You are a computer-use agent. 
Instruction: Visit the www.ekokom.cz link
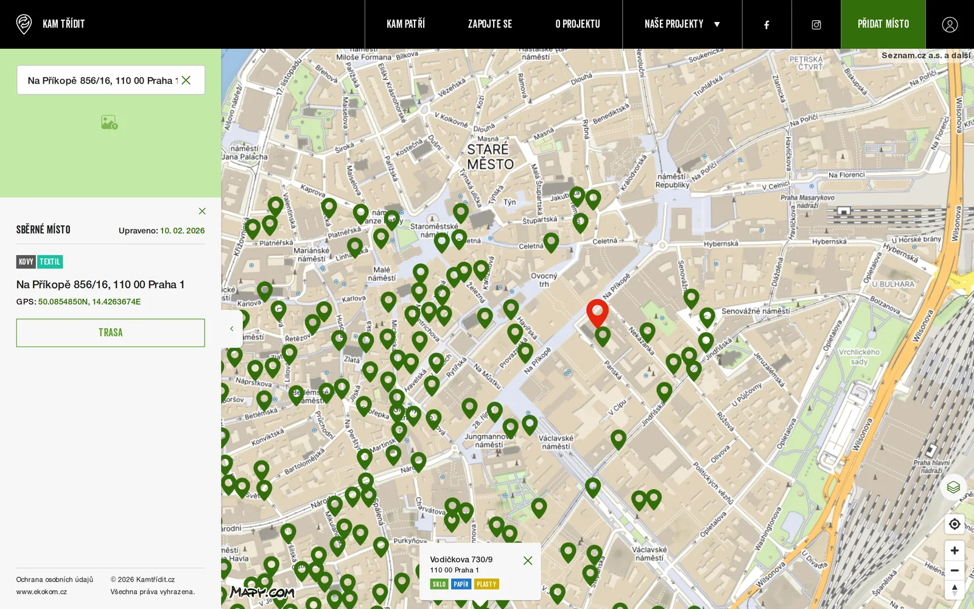[41, 592]
